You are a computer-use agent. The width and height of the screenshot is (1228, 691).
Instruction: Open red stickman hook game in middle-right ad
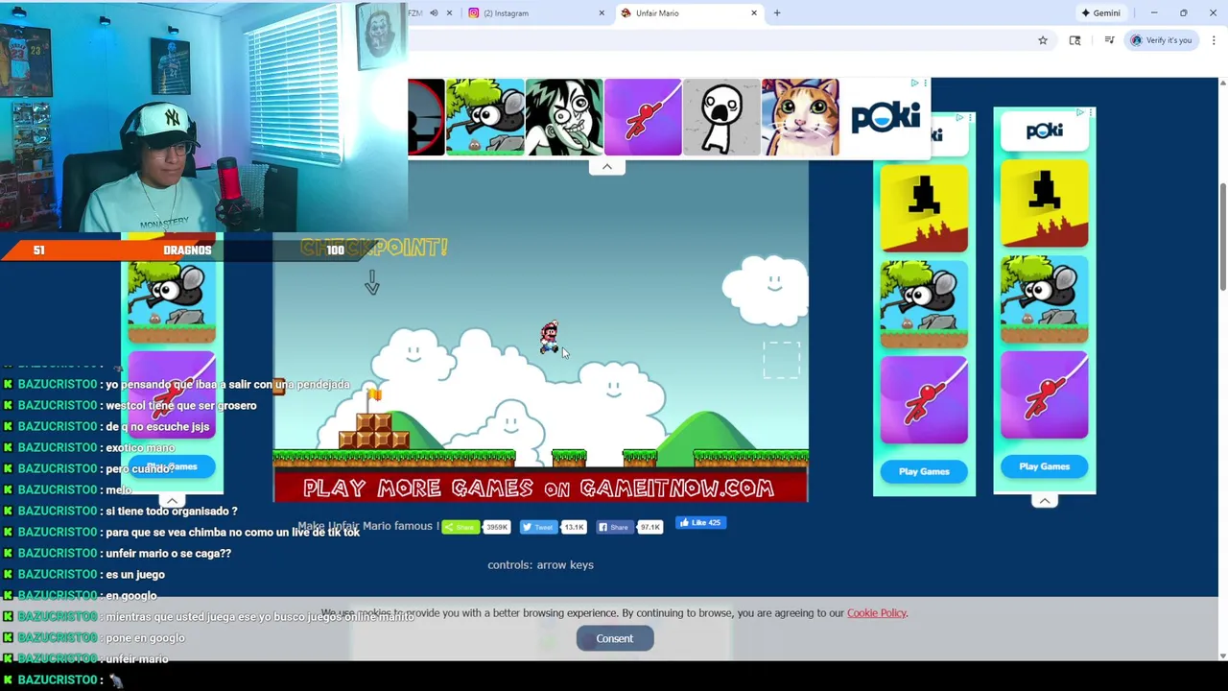click(x=924, y=400)
